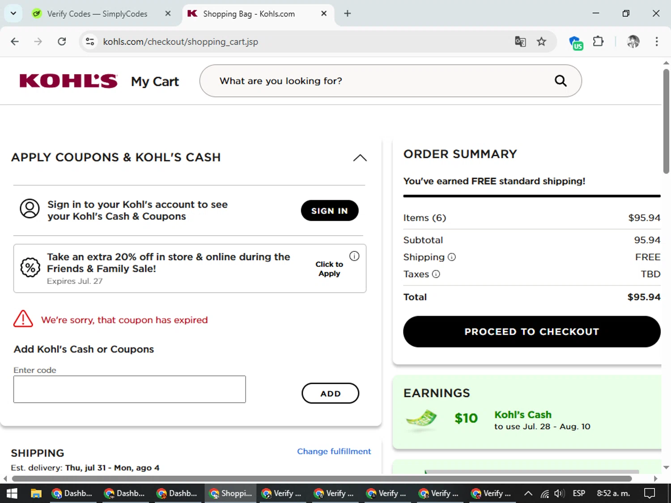Select the Shopping Bag - Kohls.com tab
Viewport: 671px width, 503px height.
(257, 14)
